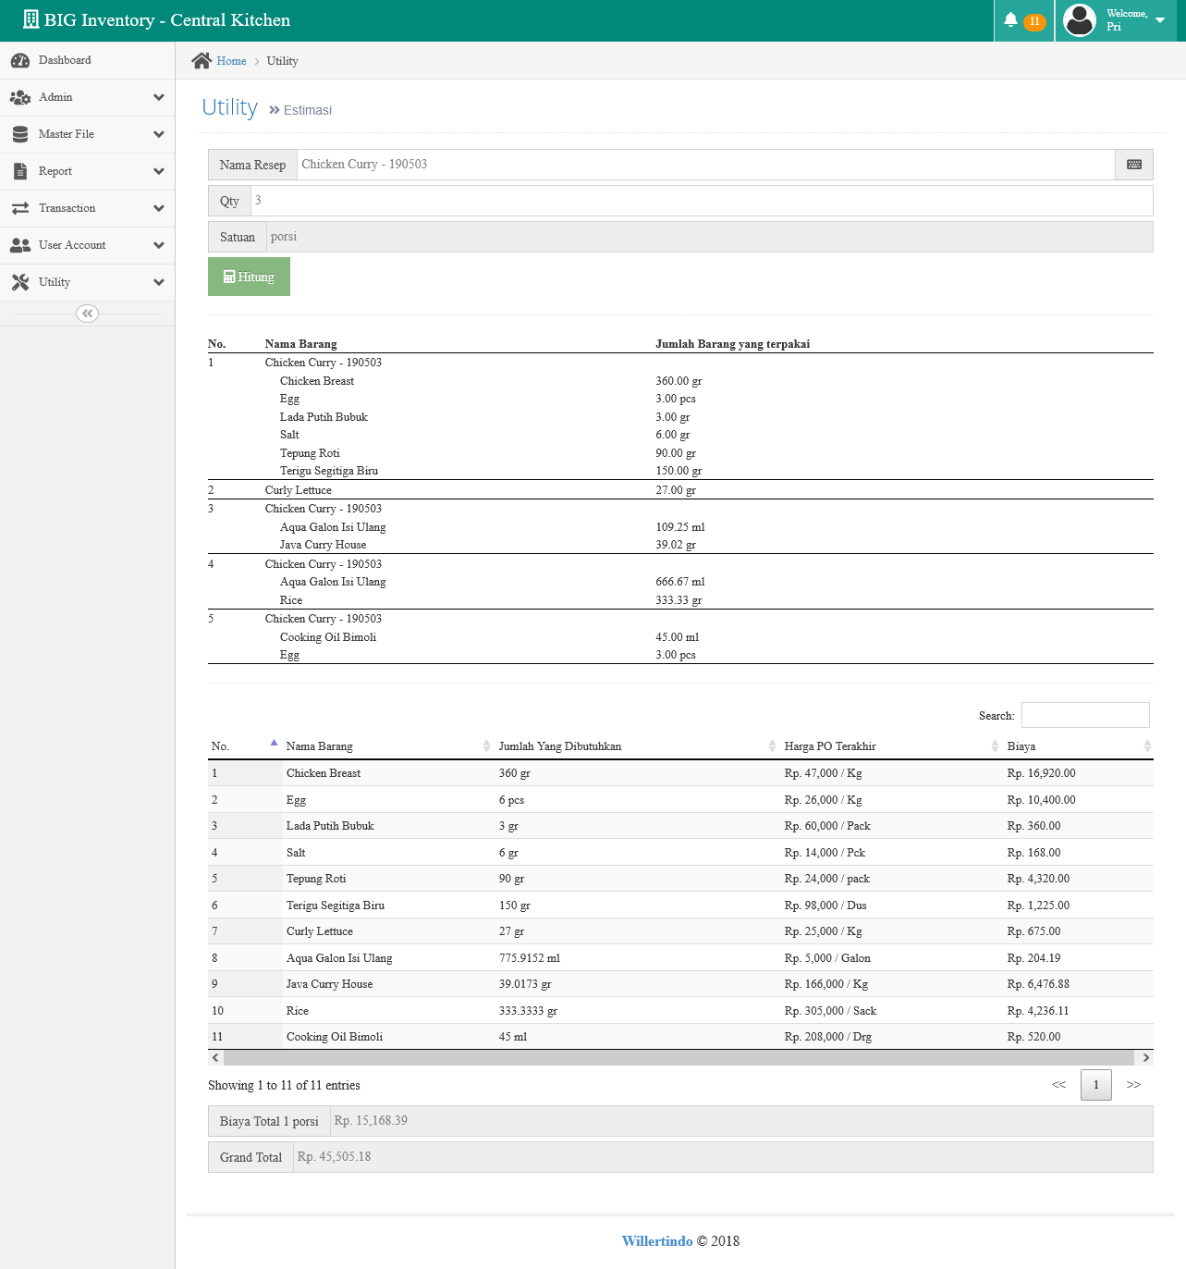Expand the Report sidebar menu
The height and width of the screenshot is (1269, 1186).
(88, 171)
